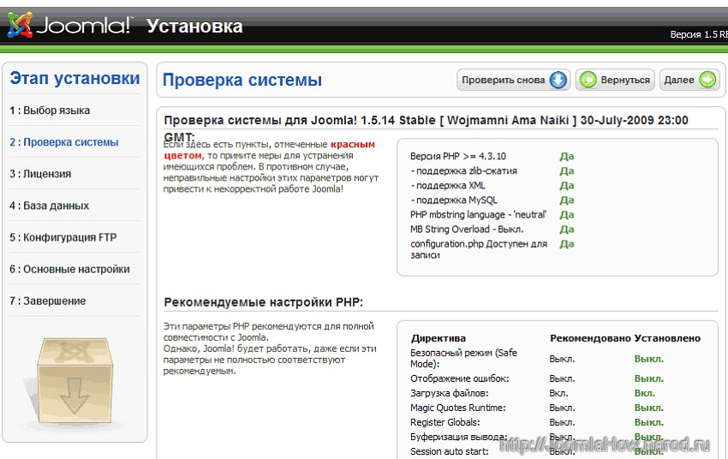This screenshot has height=459, width=728.
Task: Click the green right-arrow icon on Далее
Action: [707, 80]
